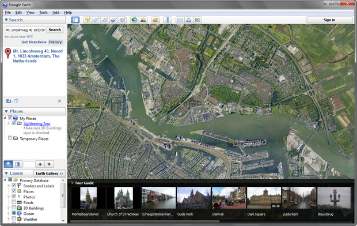
Task: Click the transparency panel button beside the magnifier
Action: (x=17, y=164)
